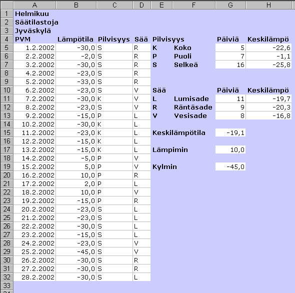Select Lumisade day count cell 11
The width and height of the screenshot is (295, 293).
[x=230, y=99]
